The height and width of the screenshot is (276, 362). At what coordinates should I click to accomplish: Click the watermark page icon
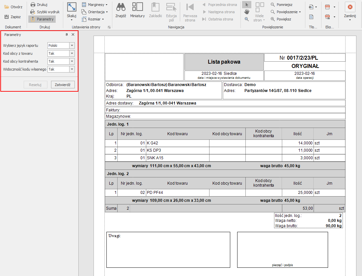click(311, 17)
